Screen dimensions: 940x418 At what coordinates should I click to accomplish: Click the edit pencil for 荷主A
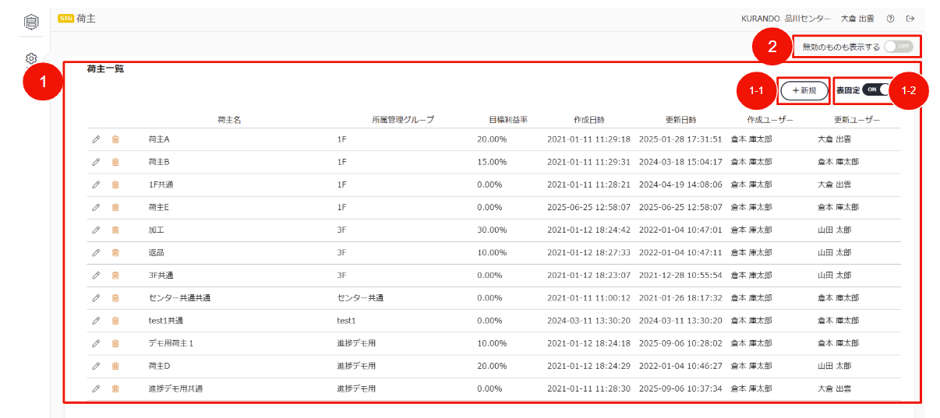[96, 139]
